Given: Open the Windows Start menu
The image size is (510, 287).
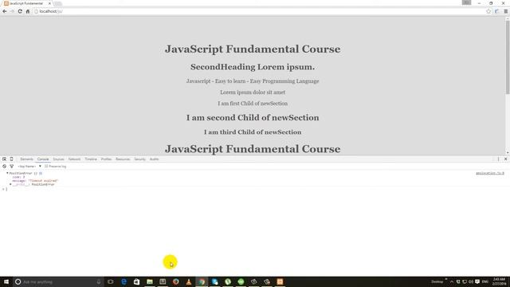Looking at the screenshot, I should [x=6, y=281].
